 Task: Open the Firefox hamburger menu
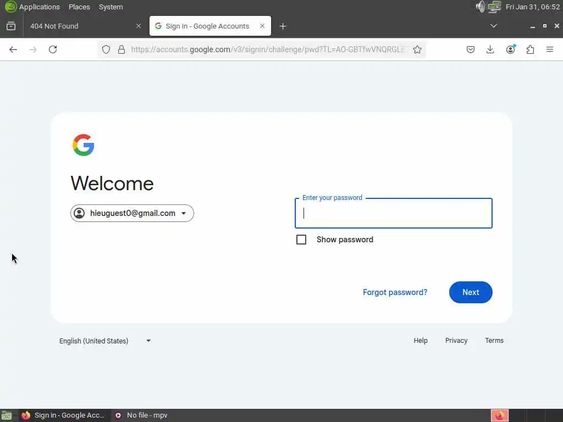point(550,49)
